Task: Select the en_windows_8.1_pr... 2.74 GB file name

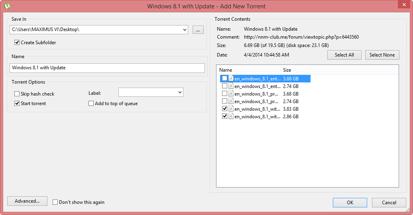Action: pos(256,102)
